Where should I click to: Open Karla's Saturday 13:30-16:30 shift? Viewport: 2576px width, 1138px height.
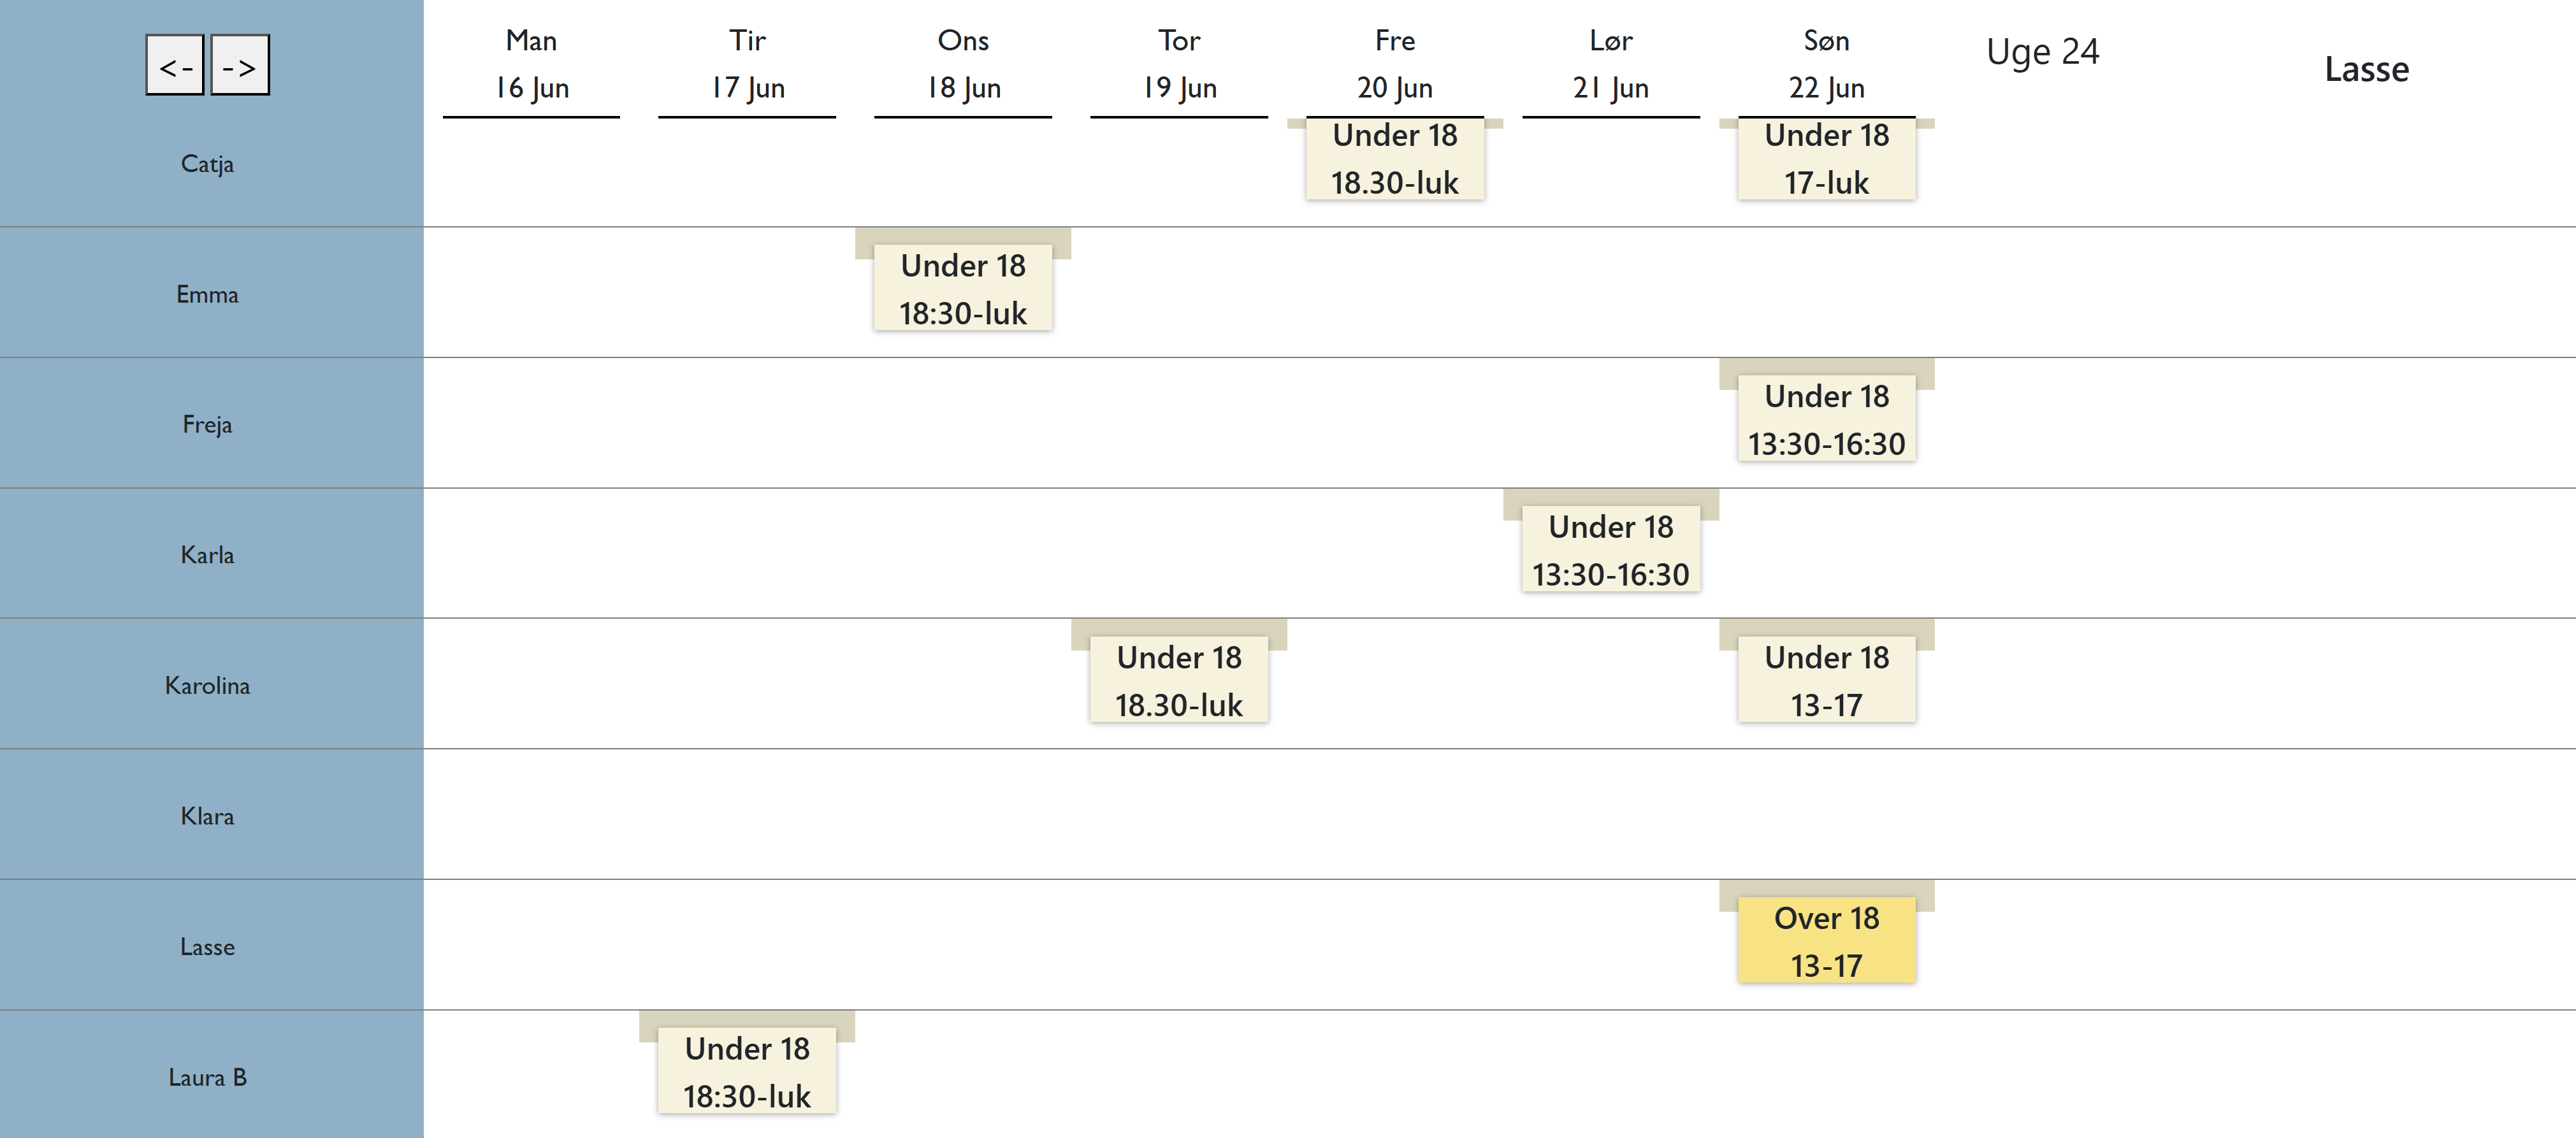pyautogui.click(x=1610, y=550)
